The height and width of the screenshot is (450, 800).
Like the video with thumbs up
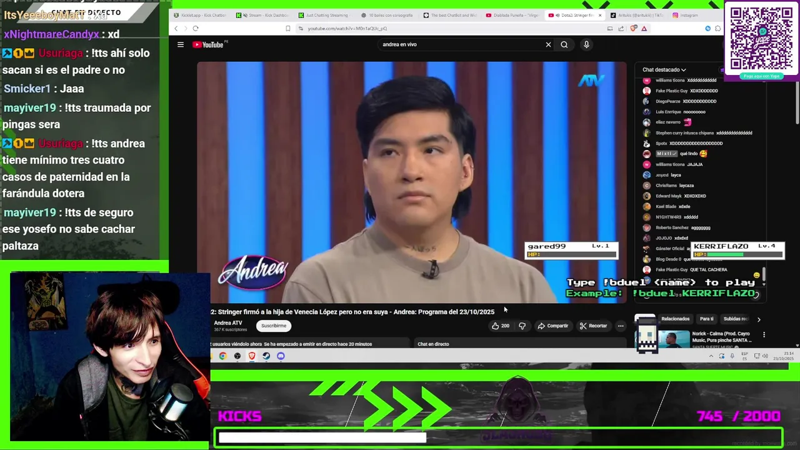point(501,326)
